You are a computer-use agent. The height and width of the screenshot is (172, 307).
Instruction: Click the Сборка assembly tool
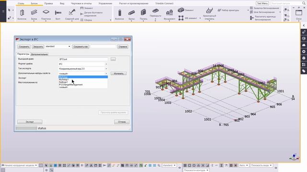[x=86, y=20]
